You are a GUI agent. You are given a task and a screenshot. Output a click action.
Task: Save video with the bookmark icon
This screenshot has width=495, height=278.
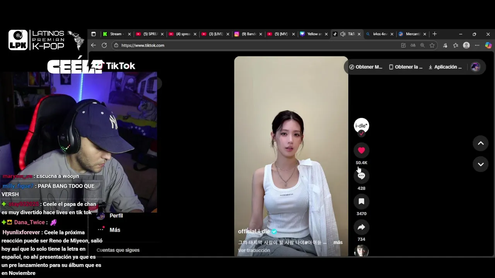[361, 201]
